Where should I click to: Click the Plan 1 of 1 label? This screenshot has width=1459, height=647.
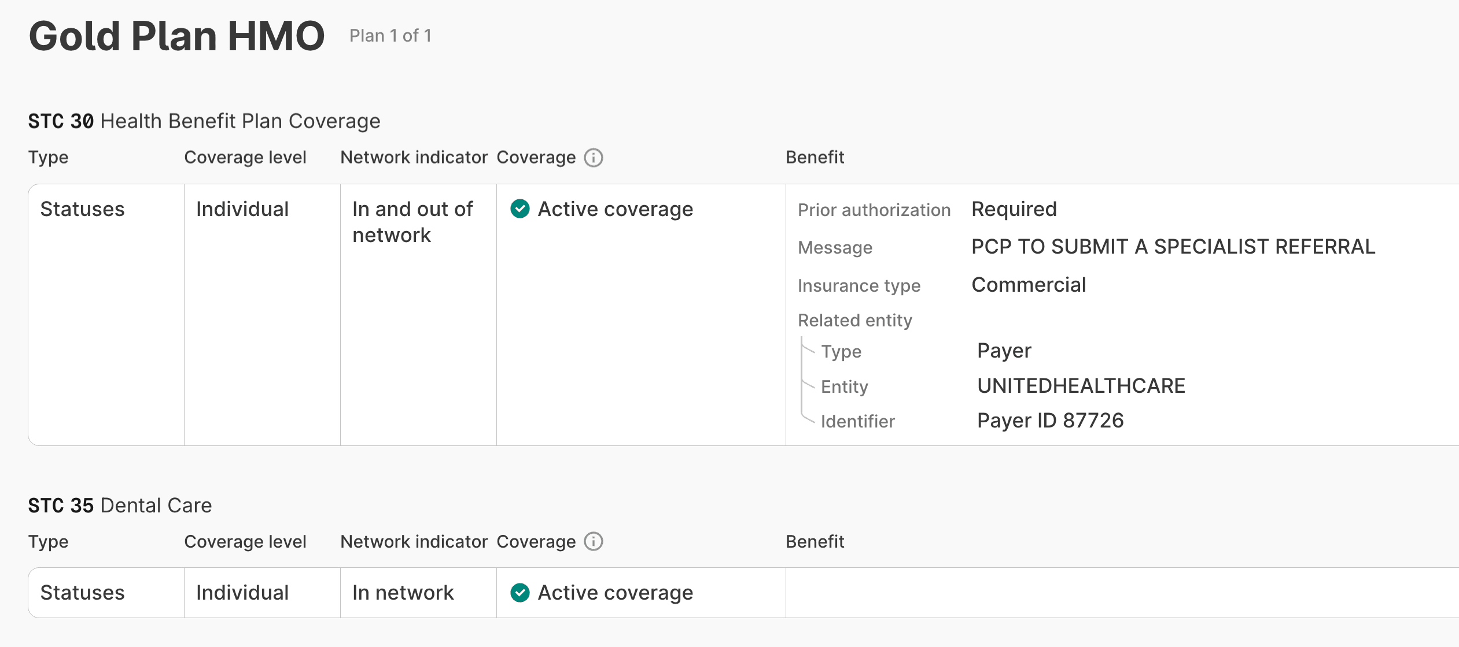point(390,36)
